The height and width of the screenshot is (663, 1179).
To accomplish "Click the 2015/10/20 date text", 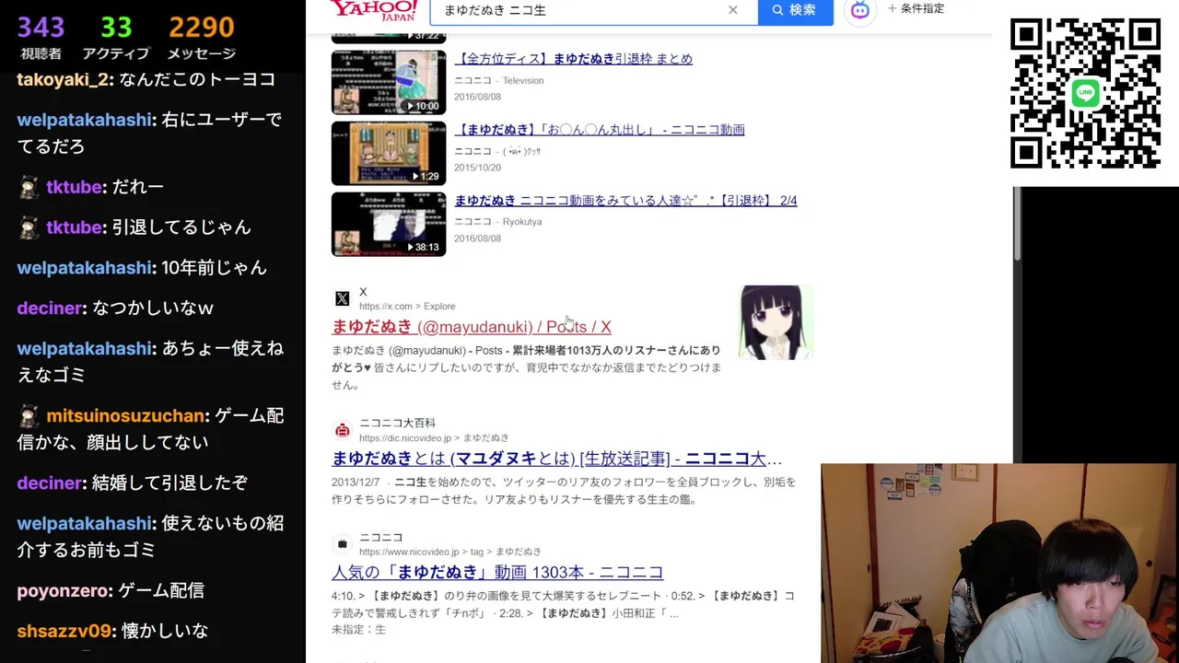I will point(477,168).
